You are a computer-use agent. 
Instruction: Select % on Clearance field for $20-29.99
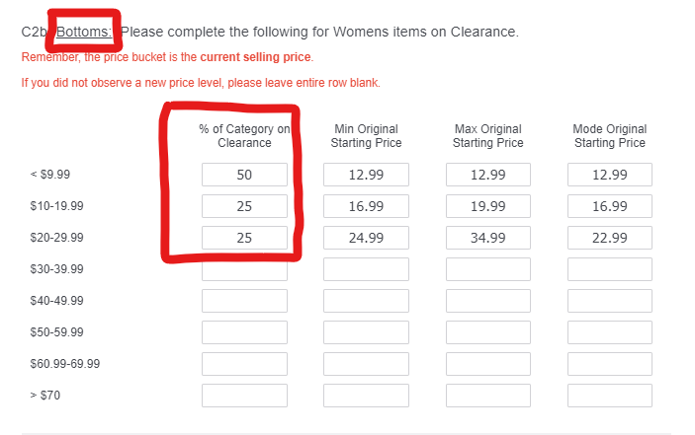244,238
